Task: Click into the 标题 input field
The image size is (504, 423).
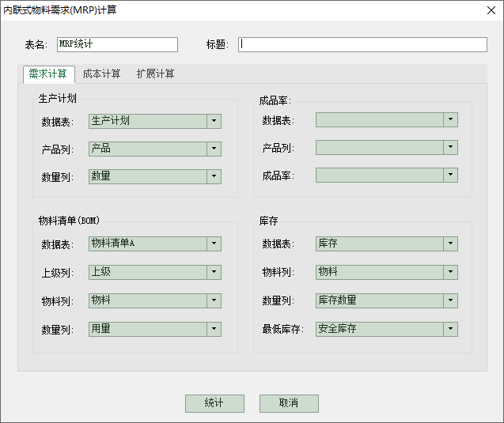Action: pyautogui.click(x=362, y=44)
